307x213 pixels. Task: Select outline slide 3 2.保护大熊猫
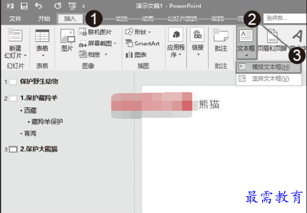pyautogui.click(x=39, y=149)
